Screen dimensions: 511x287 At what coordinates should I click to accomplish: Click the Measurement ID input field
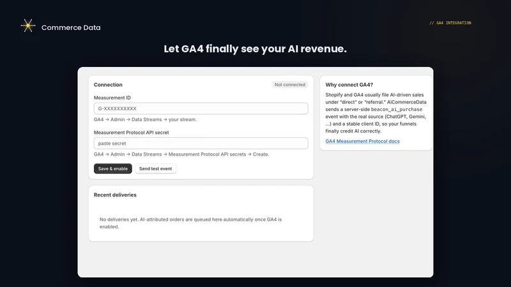click(201, 108)
